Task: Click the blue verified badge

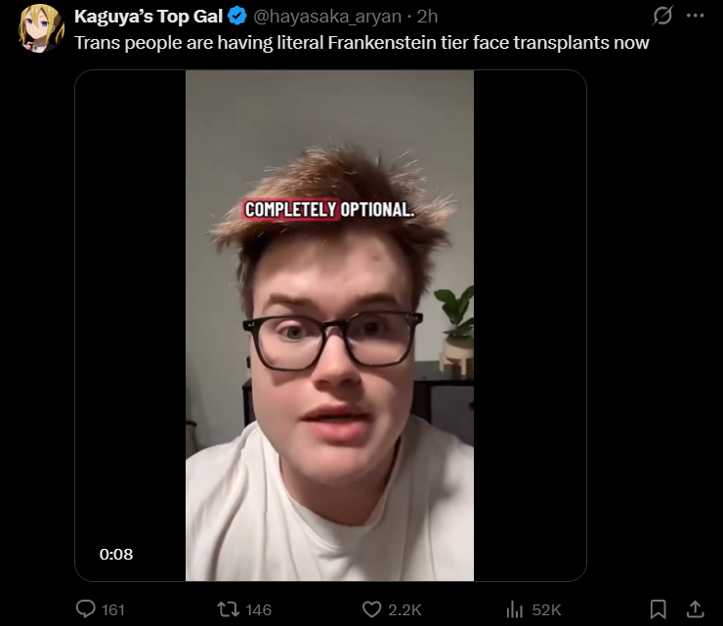Action: tap(237, 17)
